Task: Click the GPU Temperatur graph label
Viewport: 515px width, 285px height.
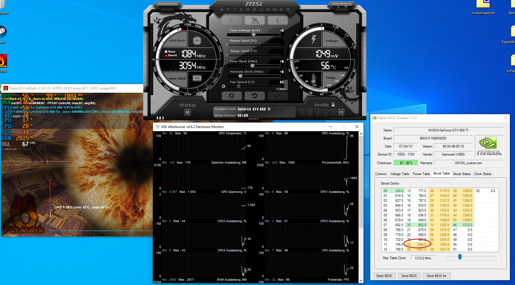Action: (232, 133)
